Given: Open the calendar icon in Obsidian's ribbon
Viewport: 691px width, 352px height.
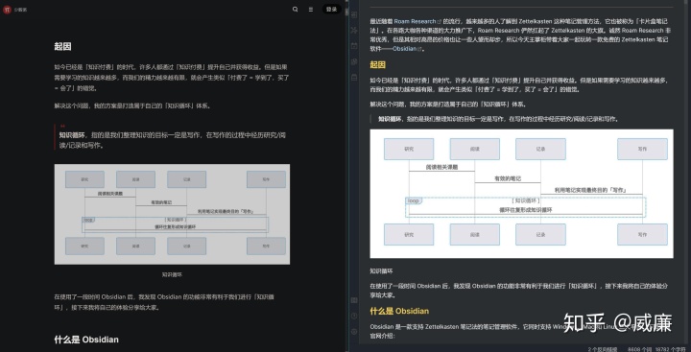Looking at the screenshot, I should tap(354, 46).
